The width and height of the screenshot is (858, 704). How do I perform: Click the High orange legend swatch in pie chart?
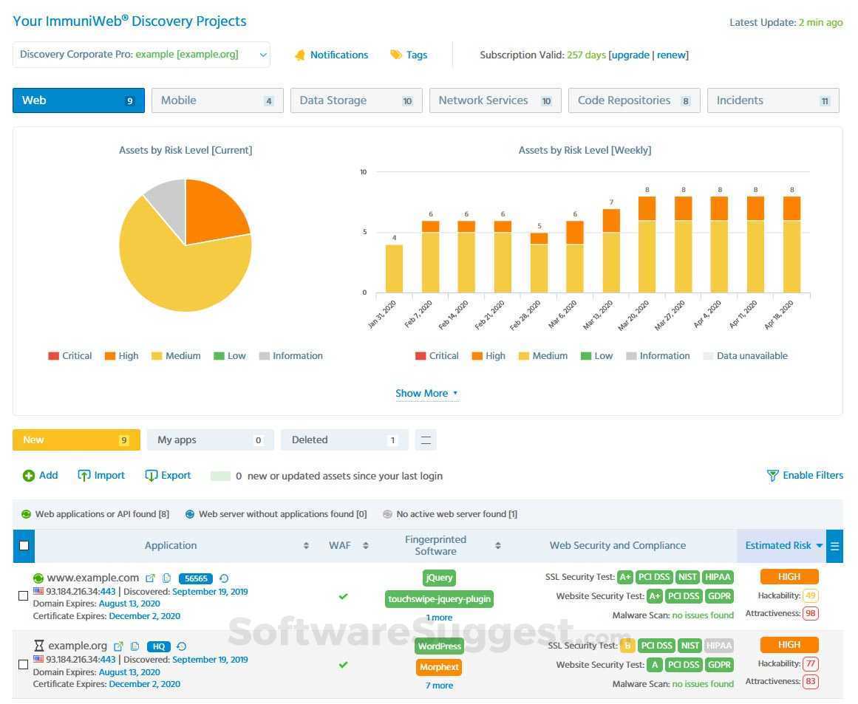click(x=110, y=356)
